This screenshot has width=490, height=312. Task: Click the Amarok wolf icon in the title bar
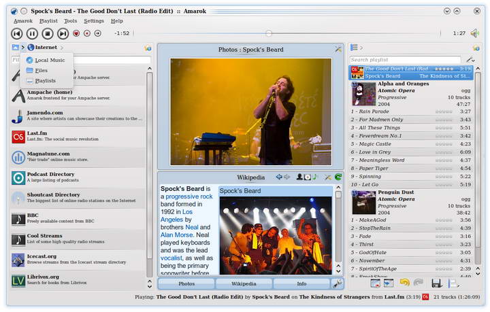tap(14, 12)
